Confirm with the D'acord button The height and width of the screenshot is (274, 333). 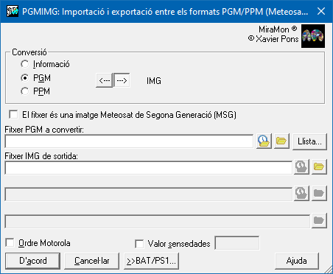[33, 261]
